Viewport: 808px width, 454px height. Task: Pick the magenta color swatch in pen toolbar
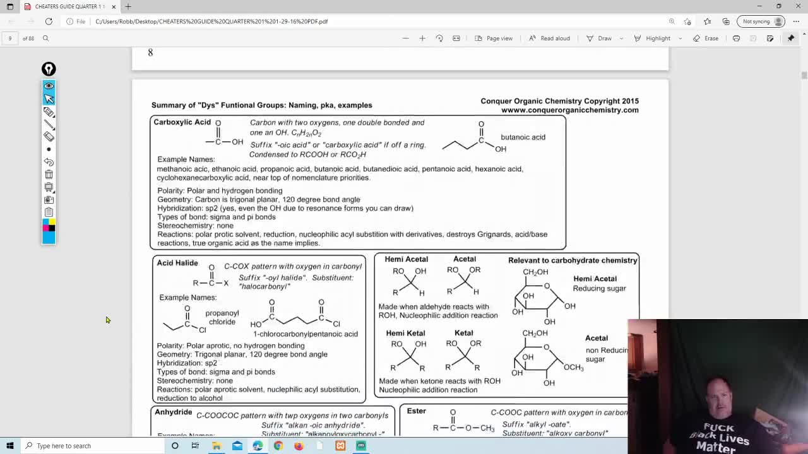click(x=45, y=228)
